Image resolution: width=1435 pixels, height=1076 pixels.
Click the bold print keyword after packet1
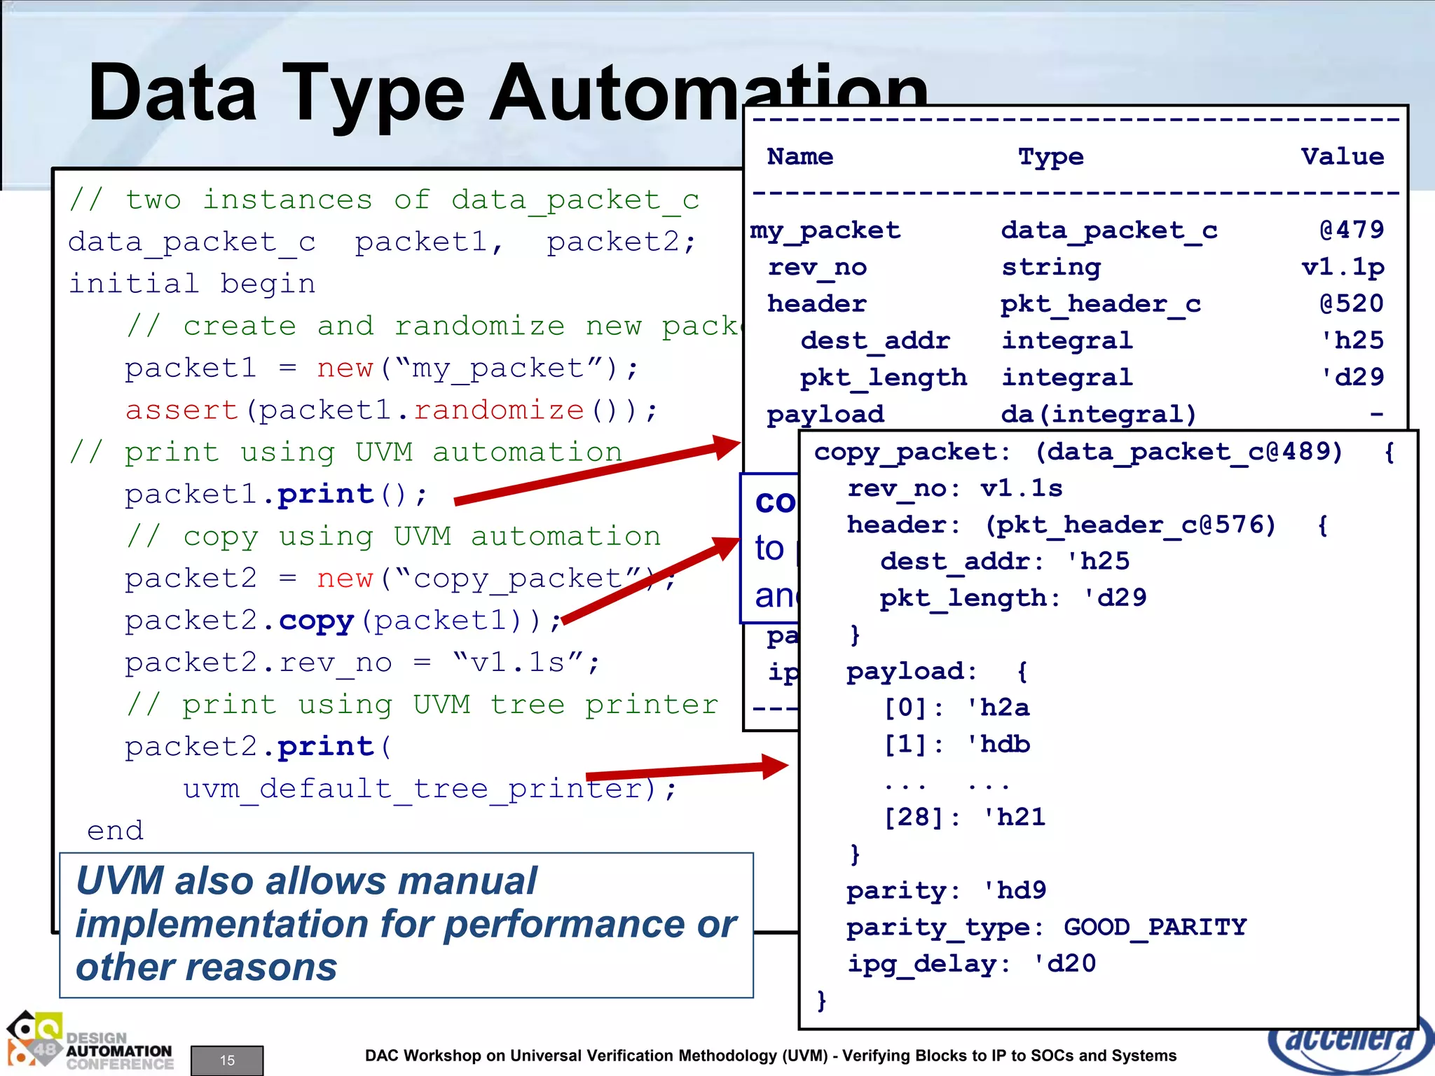click(325, 495)
